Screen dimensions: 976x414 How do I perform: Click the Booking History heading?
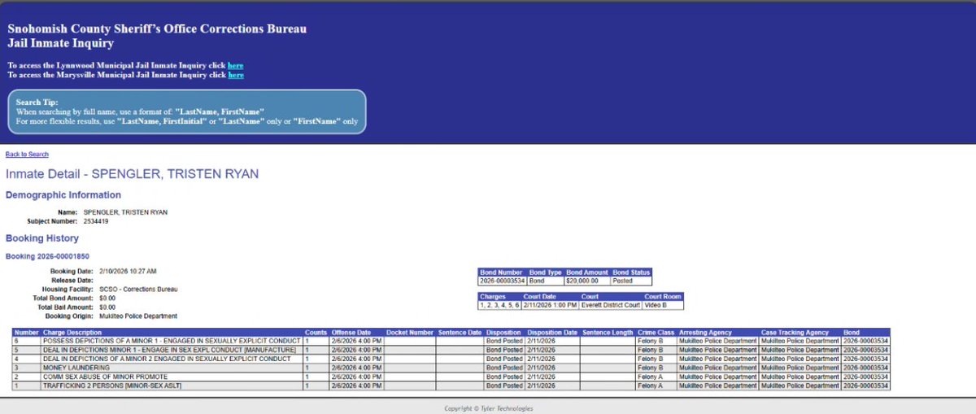(x=42, y=238)
